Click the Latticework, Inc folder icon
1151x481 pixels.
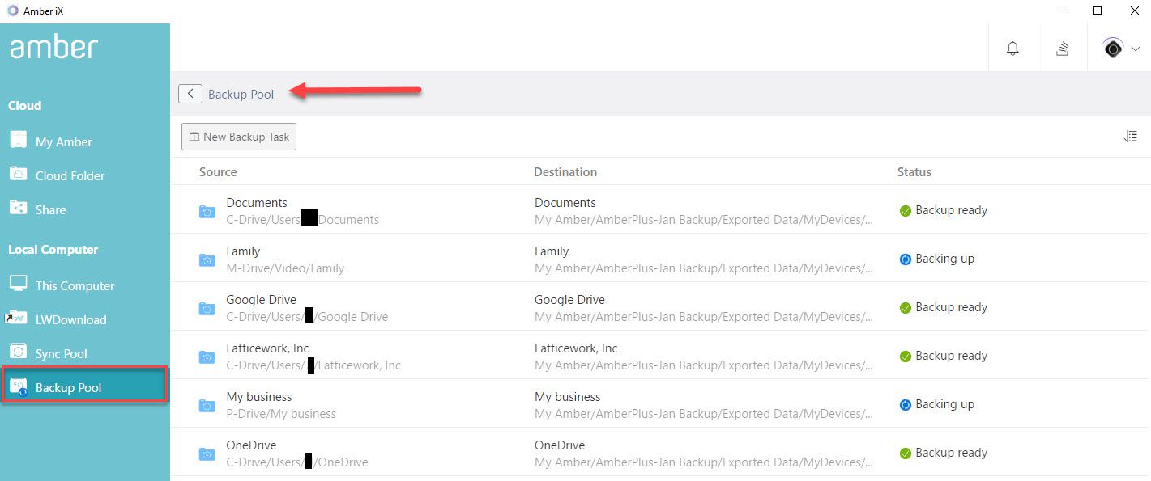(207, 357)
